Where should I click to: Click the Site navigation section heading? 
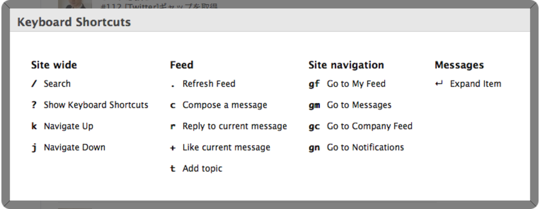346,65
